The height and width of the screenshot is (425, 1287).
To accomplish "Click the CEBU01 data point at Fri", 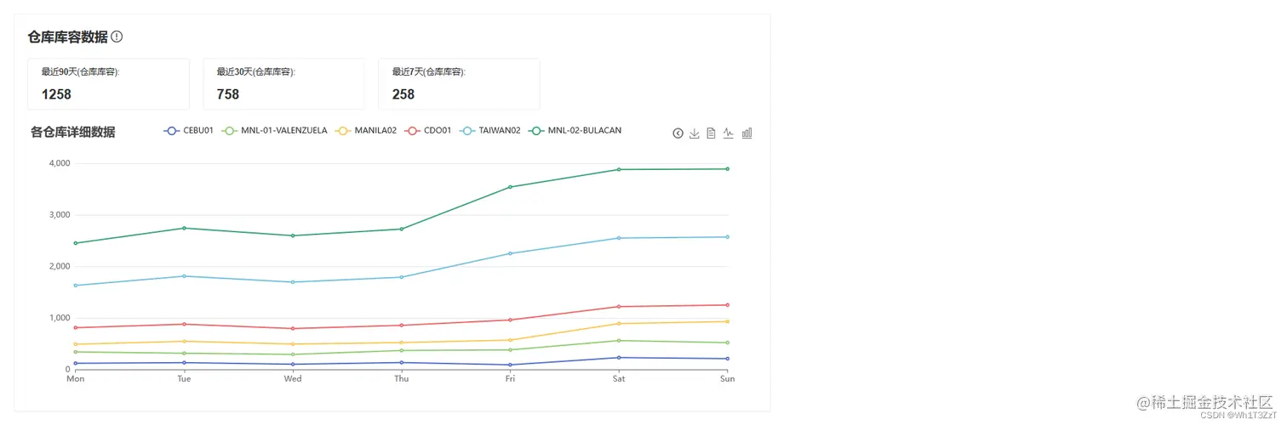I will 510,365.
